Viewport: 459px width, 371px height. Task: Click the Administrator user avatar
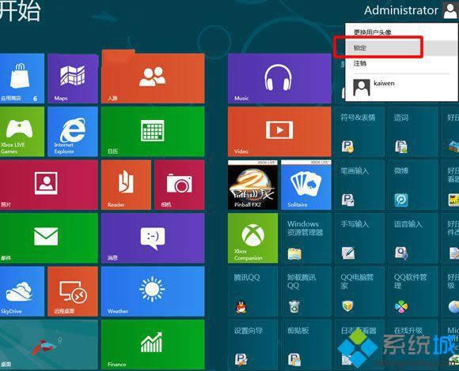coord(450,10)
